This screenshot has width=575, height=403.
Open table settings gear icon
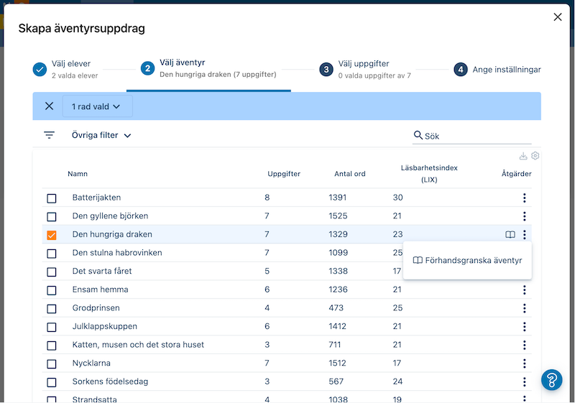(x=535, y=156)
